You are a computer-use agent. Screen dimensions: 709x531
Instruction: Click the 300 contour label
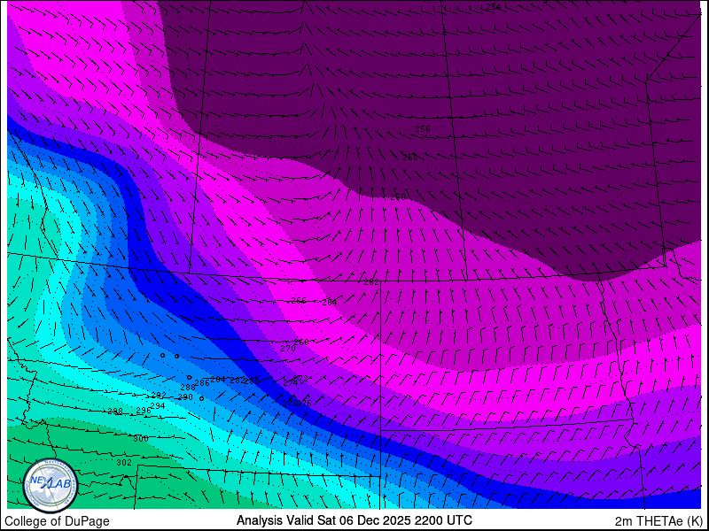point(141,439)
